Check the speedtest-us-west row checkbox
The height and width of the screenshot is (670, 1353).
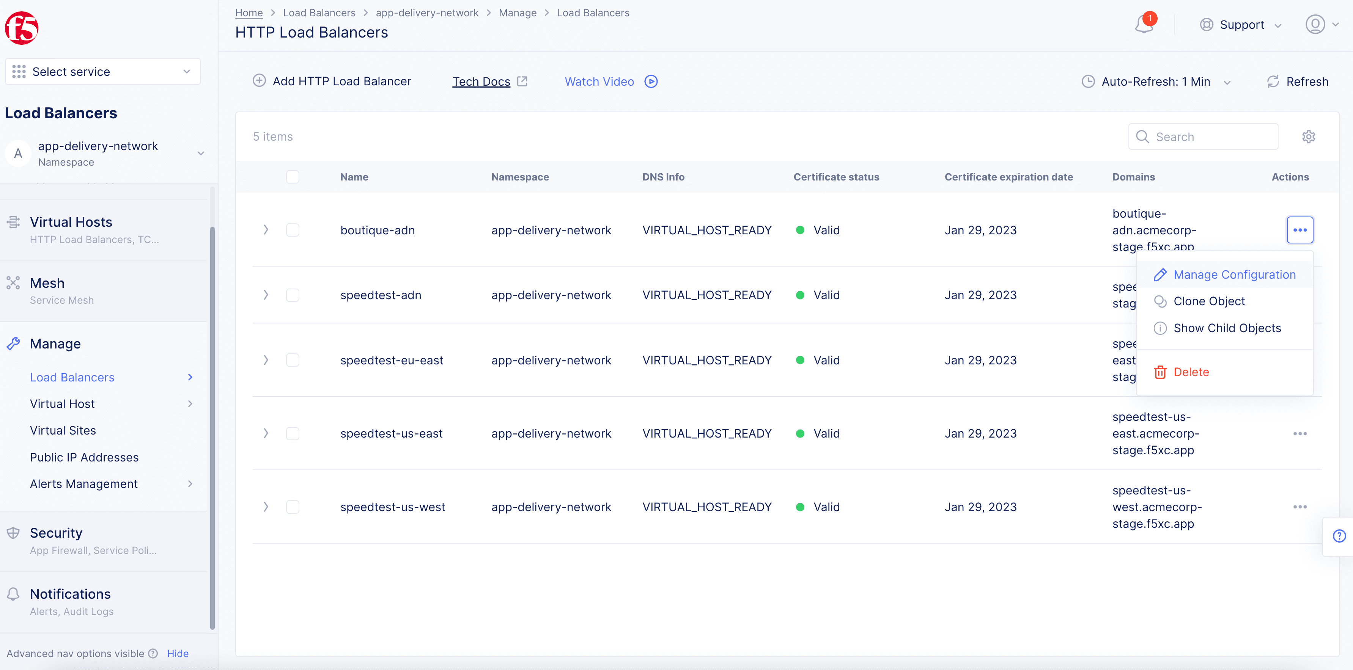point(293,507)
